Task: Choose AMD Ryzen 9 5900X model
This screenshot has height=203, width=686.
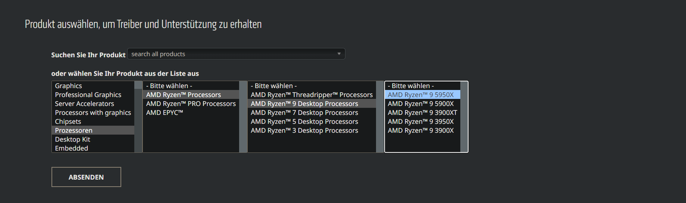Action: 420,104
